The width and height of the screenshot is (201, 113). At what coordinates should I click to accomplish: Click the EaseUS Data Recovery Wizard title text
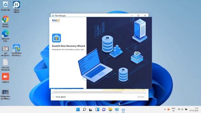[x=68, y=46]
